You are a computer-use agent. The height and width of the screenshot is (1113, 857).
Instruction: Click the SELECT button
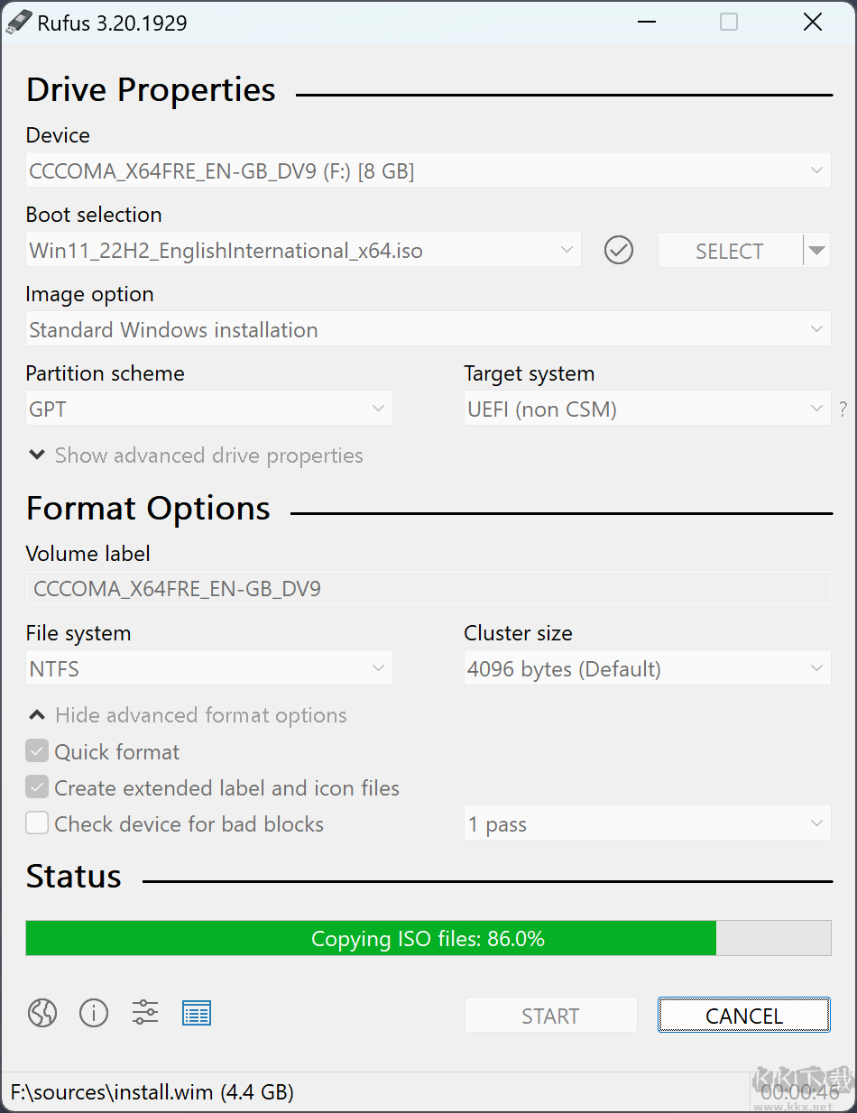coord(729,251)
